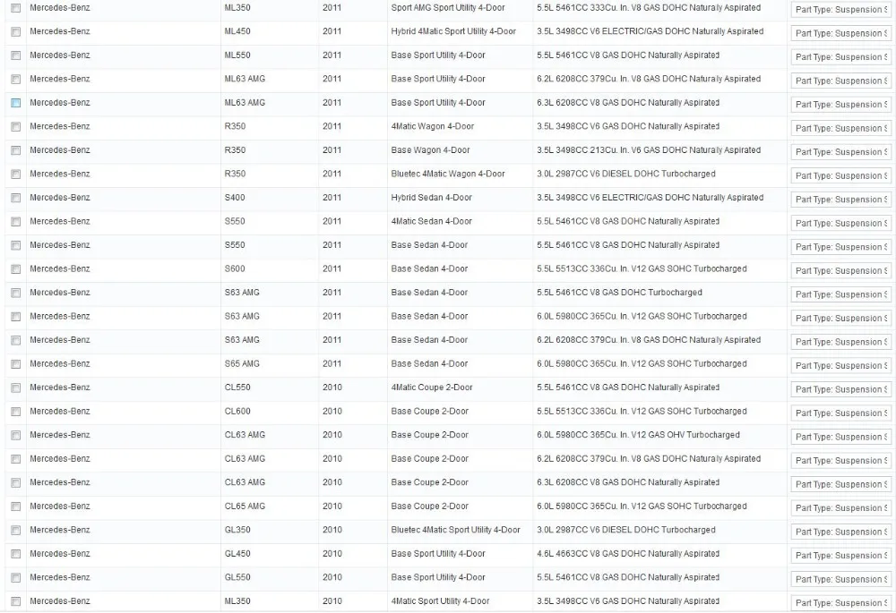Check the S400 Hybrid Sedan checkbox
896x613 pixels.
[15, 198]
